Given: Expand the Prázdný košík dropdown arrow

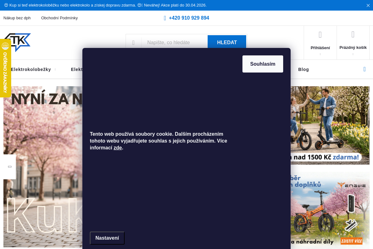Looking at the screenshot, I should point(353,54).
